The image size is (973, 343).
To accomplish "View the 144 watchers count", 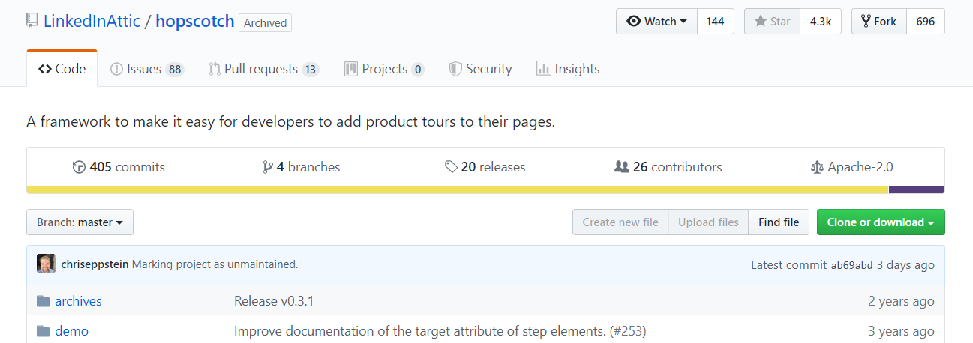I will pos(716,22).
